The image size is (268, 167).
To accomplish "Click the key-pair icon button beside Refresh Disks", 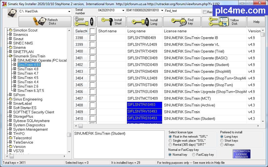I will click(85, 22).
